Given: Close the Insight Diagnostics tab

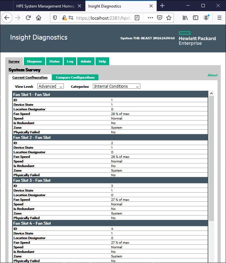Looking at the screenshot, I should (151, 6).
